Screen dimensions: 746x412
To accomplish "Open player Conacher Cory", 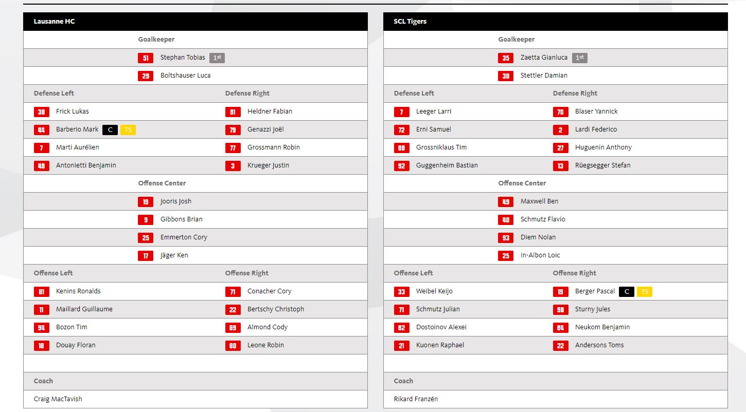I will 269,291.
